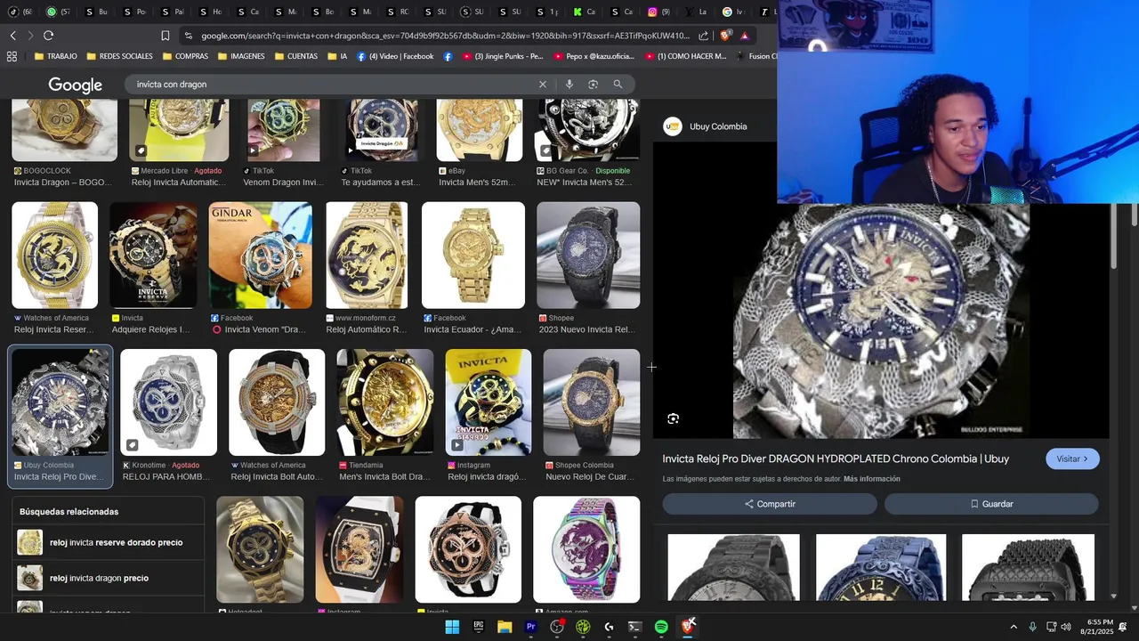Viewport: 1139px width, 641px height.
Task: Click the preview panel vertical scrollbar
Action: click(1114, 236)
